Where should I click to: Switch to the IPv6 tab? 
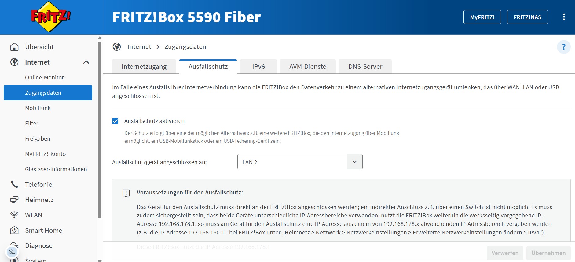point(258,67)
